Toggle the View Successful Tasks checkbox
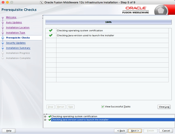175x134 pixels. (x=103, y=107)
